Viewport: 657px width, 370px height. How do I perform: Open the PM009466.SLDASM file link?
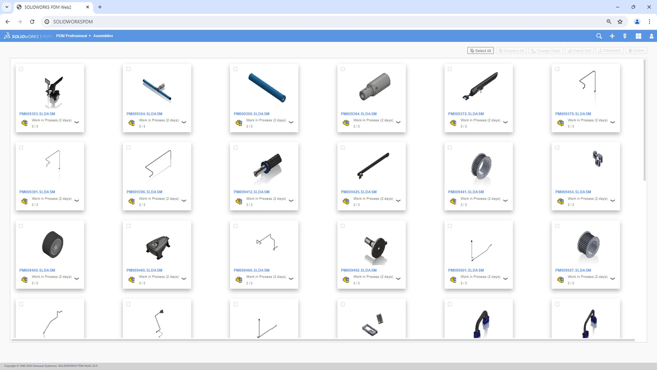tap(252, 270)
